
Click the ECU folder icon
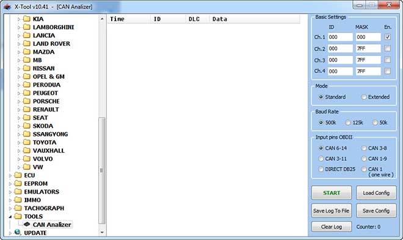[x=18, y=175]
